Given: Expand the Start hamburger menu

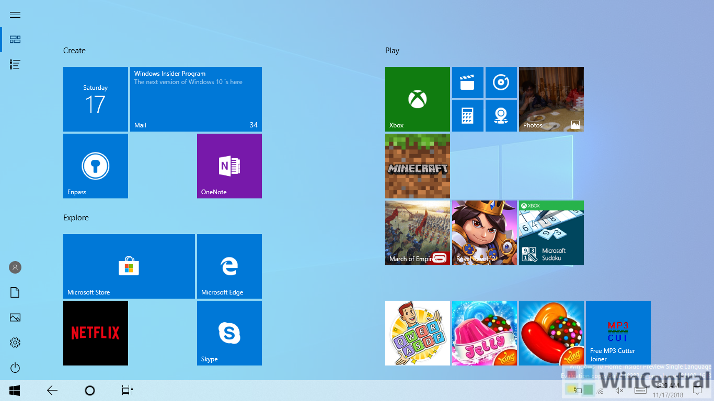Looking at the screenshot, I should tap(15, 15).
